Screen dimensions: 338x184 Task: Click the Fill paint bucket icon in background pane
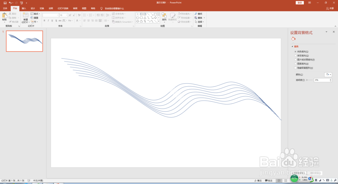pos(293,39)
